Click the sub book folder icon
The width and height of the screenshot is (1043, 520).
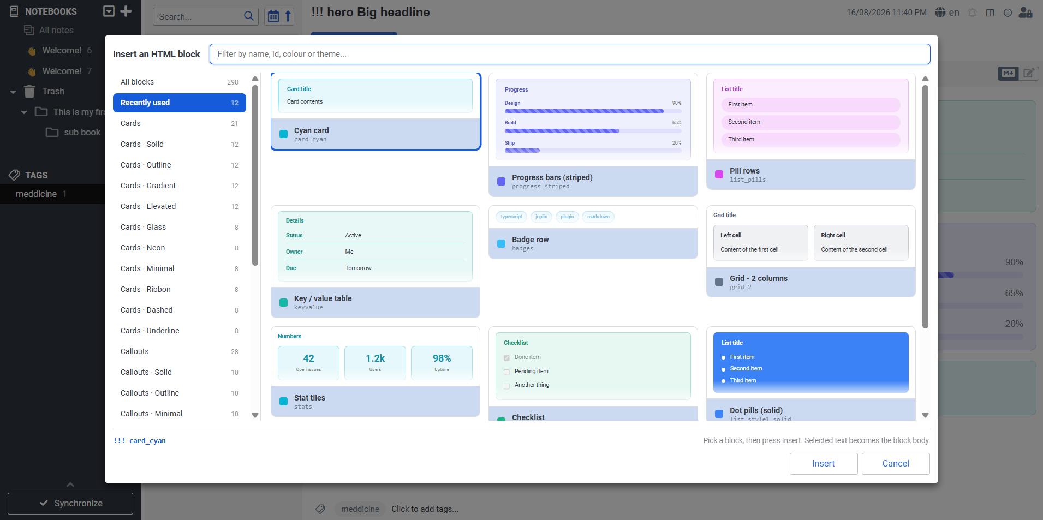[x=52, y=132]
